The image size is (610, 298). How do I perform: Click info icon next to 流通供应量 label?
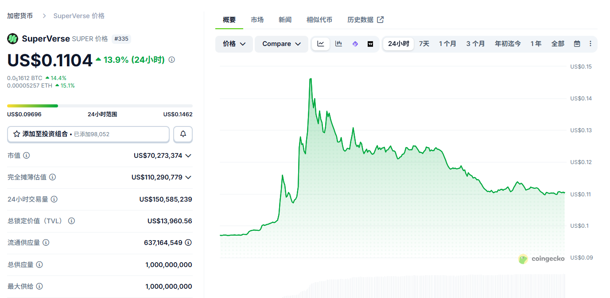click(x=46, y=243)
